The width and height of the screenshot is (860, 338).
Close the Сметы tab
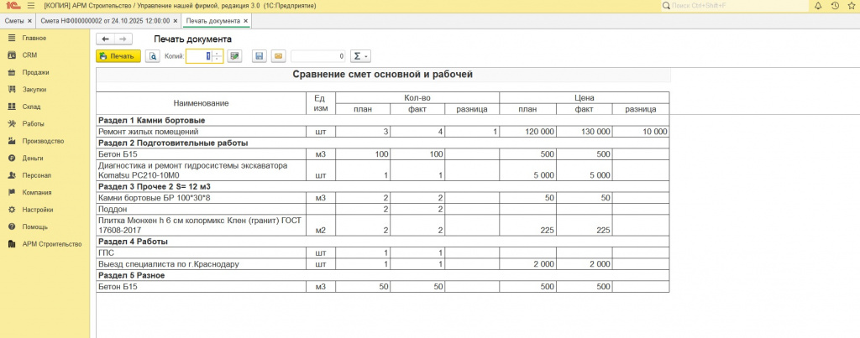(x=29, y=21)
